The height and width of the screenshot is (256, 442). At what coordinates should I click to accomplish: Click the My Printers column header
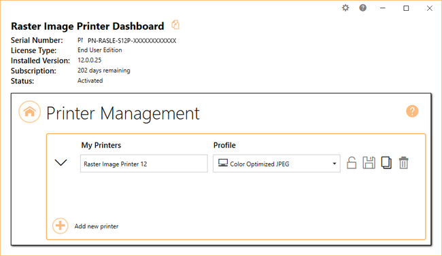(101, 145)
